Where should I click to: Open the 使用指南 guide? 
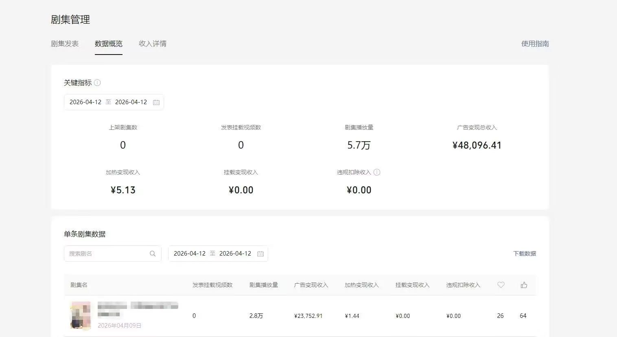coord(535,44)
